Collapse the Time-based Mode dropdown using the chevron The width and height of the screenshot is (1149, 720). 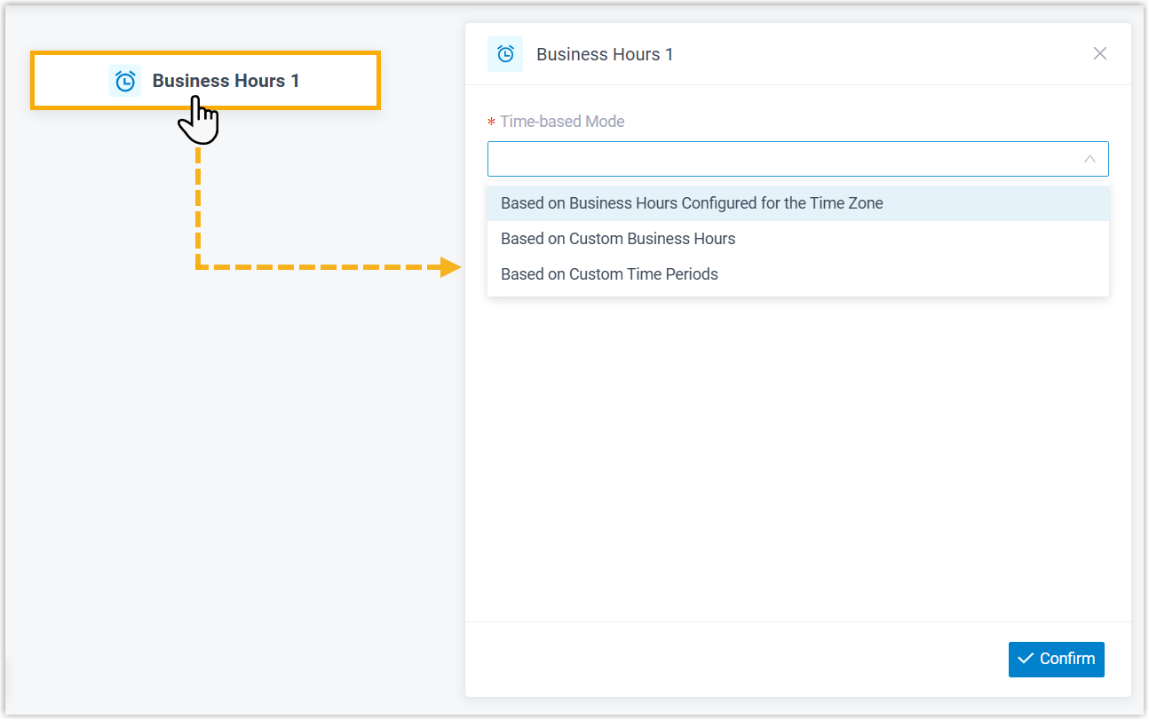coord(1090,159)
